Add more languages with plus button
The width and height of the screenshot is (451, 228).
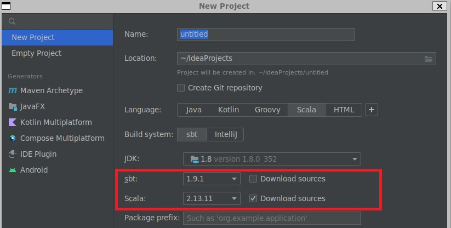pos(372,110)
